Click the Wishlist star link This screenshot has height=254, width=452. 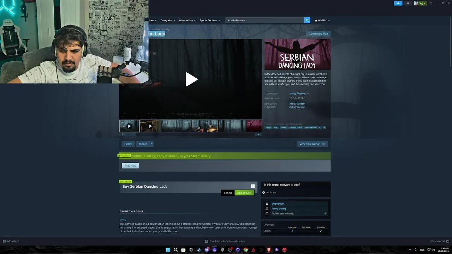(322, 20)
